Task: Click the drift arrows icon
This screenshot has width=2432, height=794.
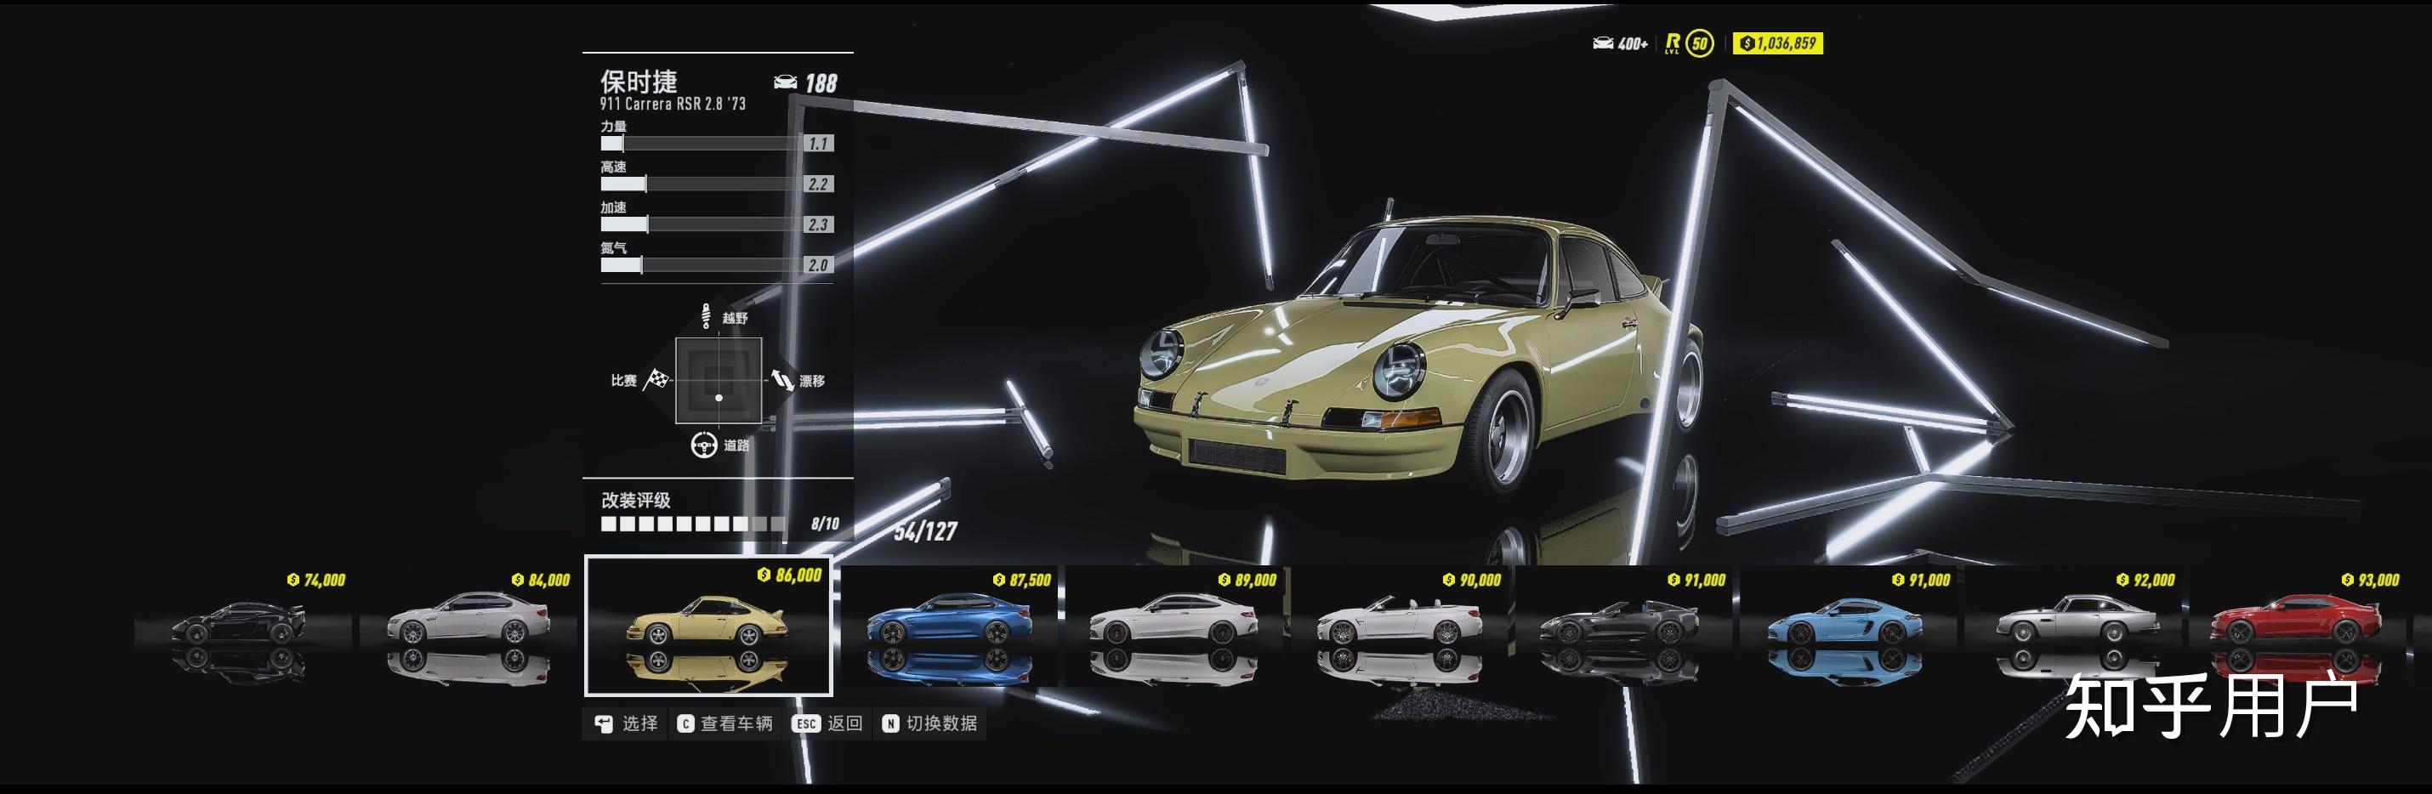Action: pyautogui.click(x=781, y=379)
